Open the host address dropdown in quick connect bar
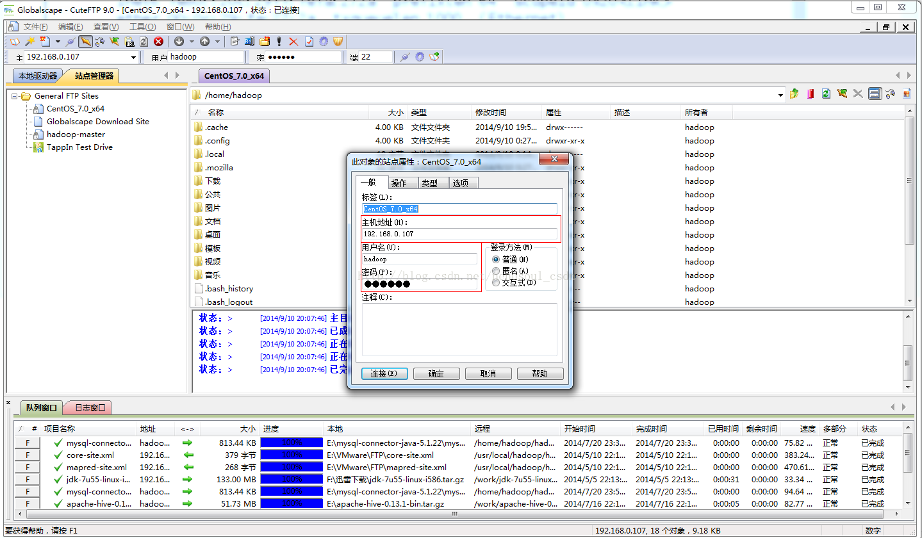The image size is (922, 538). pos(133,57)
